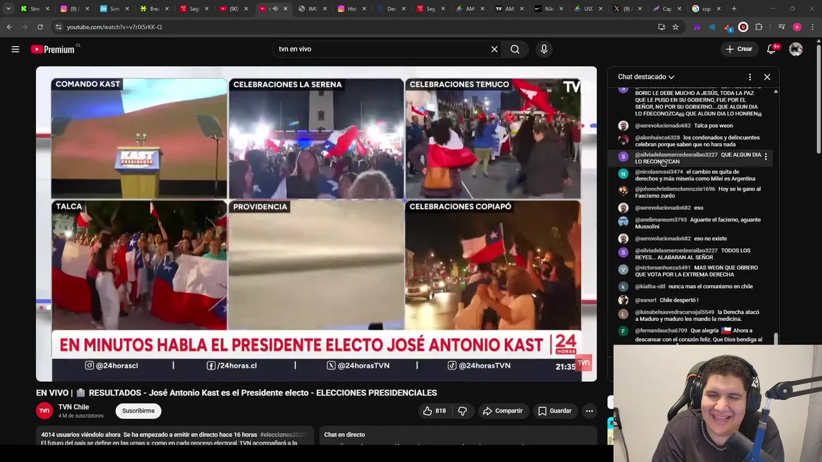Image resolution: width=822 pixels, height=462 pixels.
Task: Select @fernandaucha6709 chat username
Action: point(661,331)
